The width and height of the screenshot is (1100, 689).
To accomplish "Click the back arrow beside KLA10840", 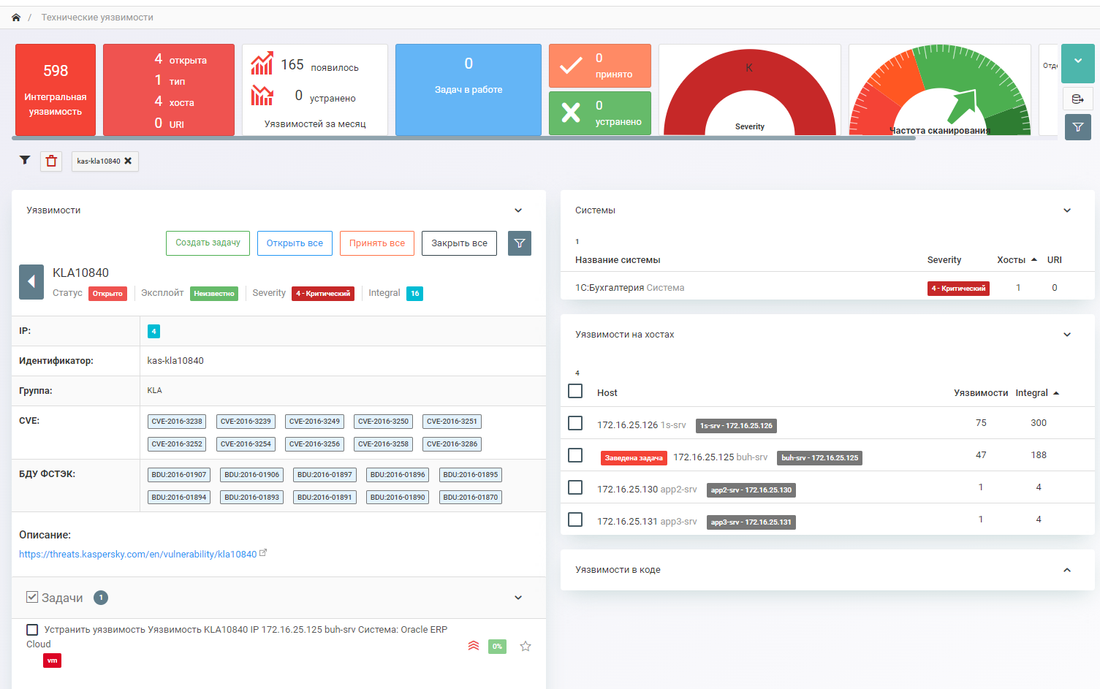I will point(31,282).
